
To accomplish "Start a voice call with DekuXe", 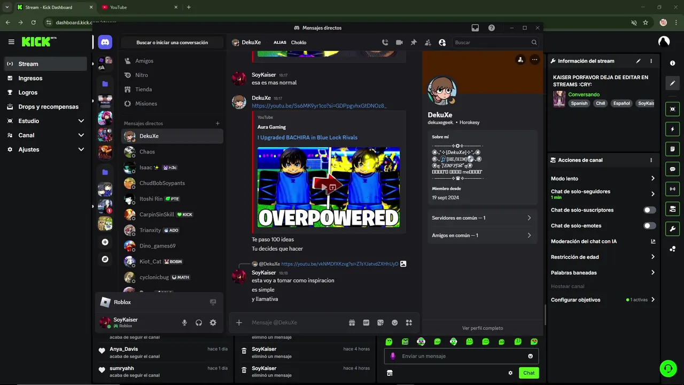I will [x=385, y=42].
